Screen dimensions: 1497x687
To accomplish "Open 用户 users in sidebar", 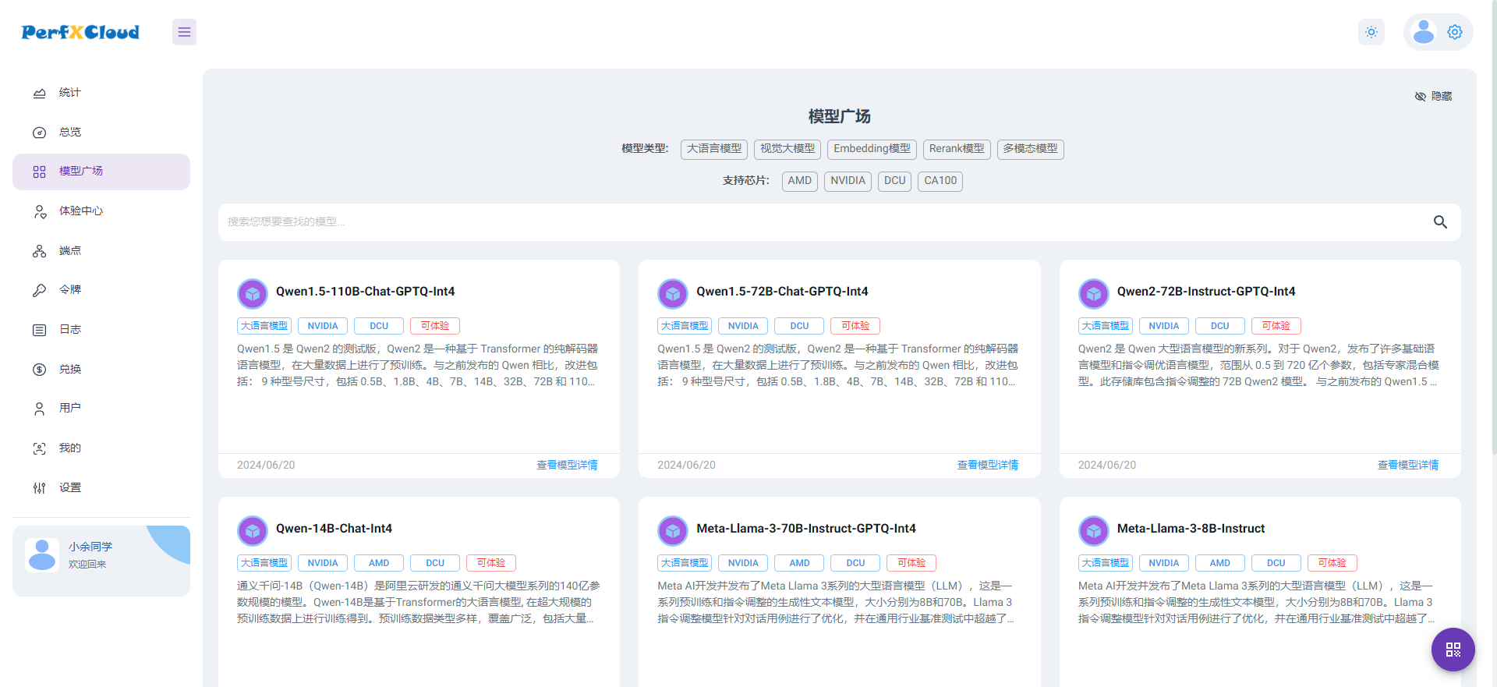I will (x=101, y=409).
